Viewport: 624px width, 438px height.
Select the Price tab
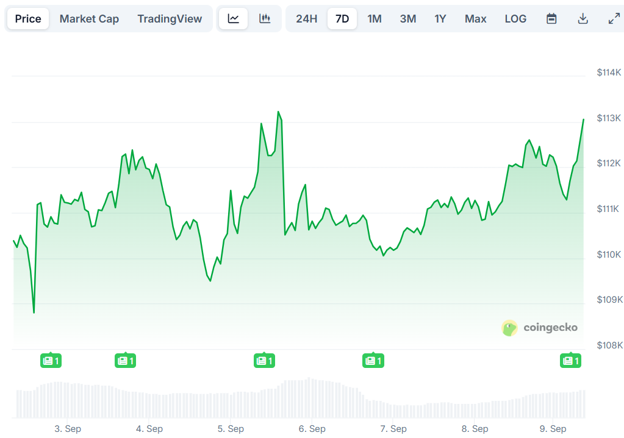pyautogui.click(x=28, y=19)
